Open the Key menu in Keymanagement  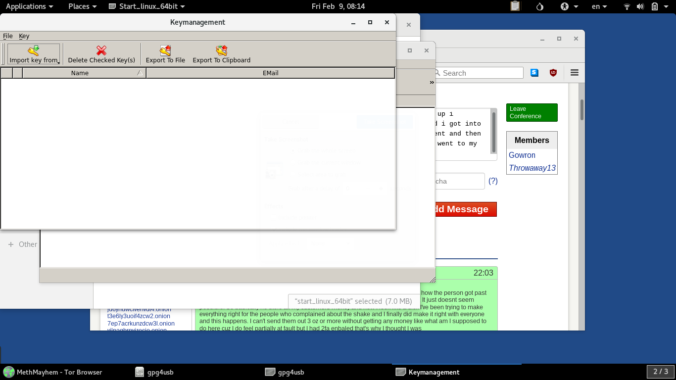point(24,36)
